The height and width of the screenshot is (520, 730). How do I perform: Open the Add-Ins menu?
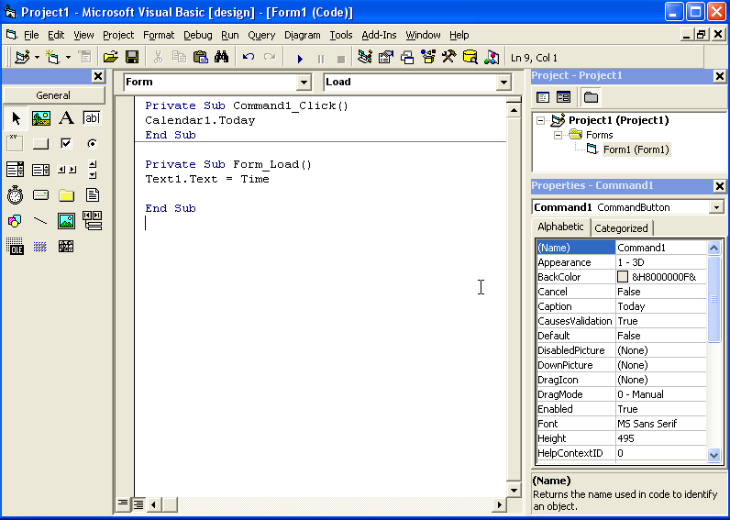coord(379,35)
